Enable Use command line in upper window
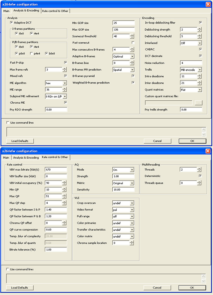The height and width of the screenshot is (295, 213). [8, 122]
